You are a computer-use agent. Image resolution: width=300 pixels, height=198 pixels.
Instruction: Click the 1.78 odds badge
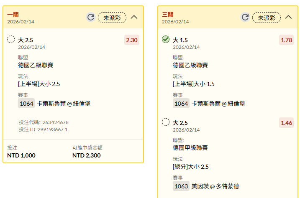click(x=287, y=40)
